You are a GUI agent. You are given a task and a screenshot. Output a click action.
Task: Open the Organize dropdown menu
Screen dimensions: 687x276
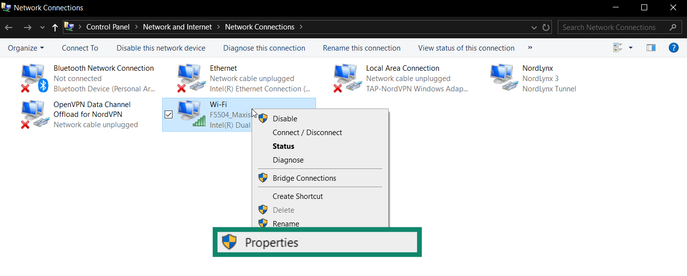point(26,48)
